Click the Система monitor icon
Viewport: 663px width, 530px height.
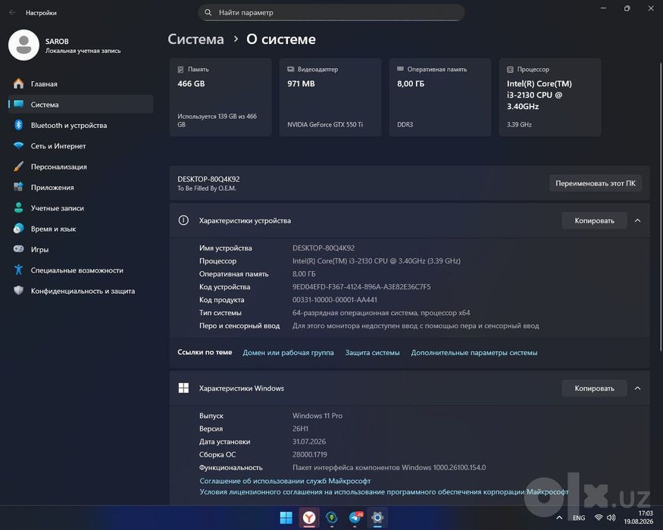coord(19,104)
